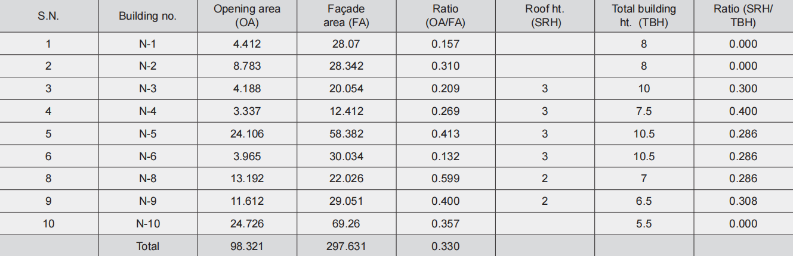Click the Total building ht. (TBH) header
This screenshot has width=793, height=256.
[x=644, y=16]
